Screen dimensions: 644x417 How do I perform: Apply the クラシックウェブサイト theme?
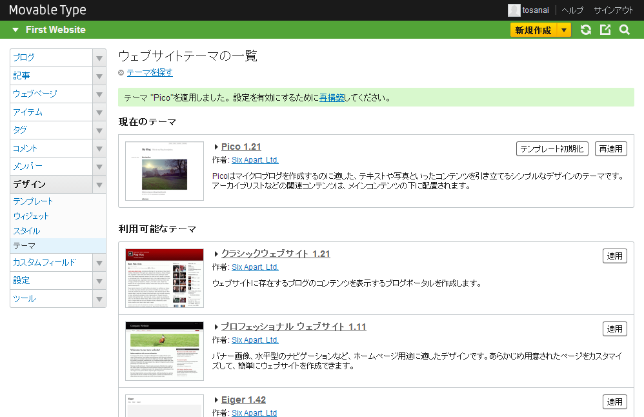click(x=614, y=256)
